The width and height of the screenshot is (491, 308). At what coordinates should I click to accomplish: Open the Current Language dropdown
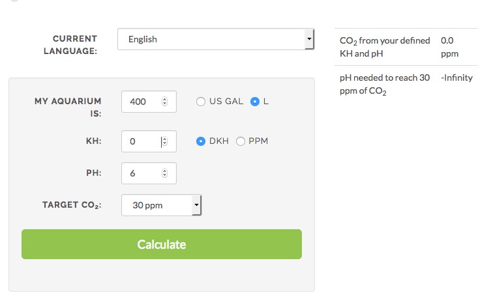point(215,39)
